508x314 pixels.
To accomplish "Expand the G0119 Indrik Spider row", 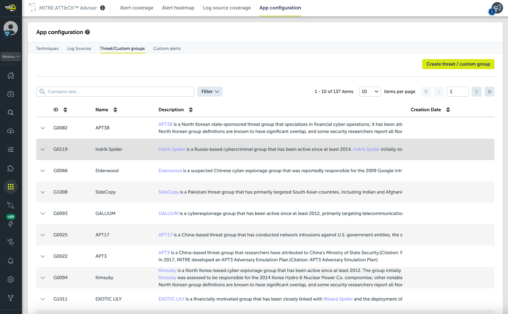I will point(43,149).
